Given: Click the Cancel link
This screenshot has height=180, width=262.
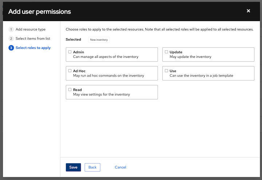Looking at the screenshot, I should tap(120, 167).
